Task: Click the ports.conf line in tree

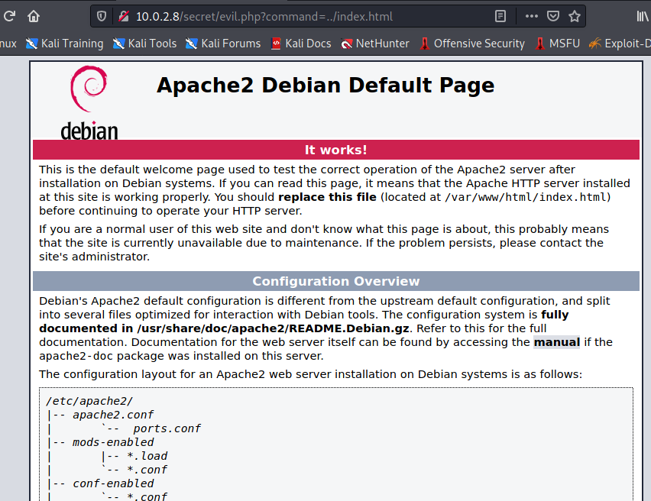Action: [x=167, y=428]
